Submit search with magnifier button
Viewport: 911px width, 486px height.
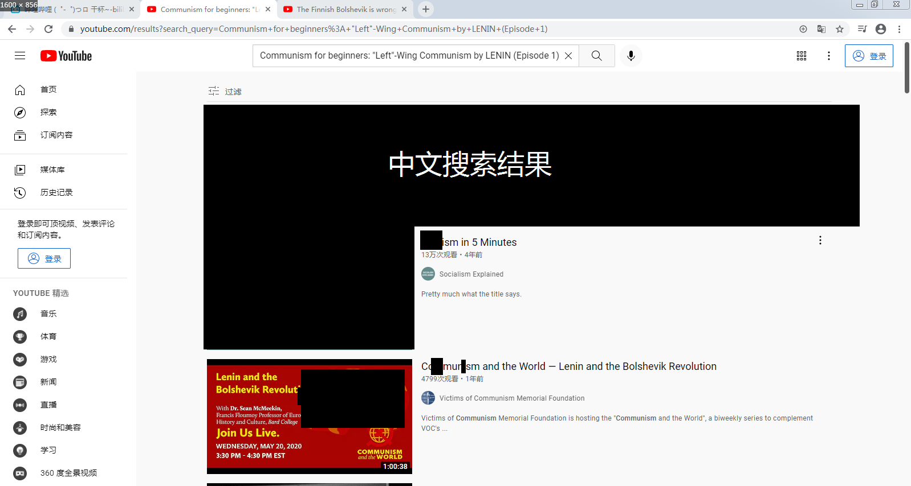[x=596, y=56]
